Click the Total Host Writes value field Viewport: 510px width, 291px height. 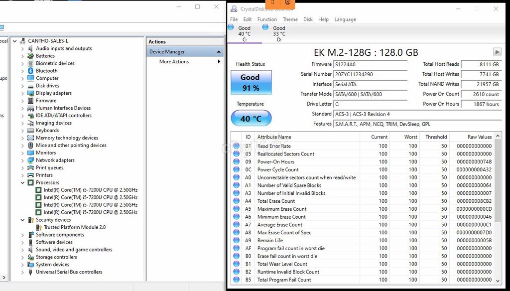click(x=481, y=74)
